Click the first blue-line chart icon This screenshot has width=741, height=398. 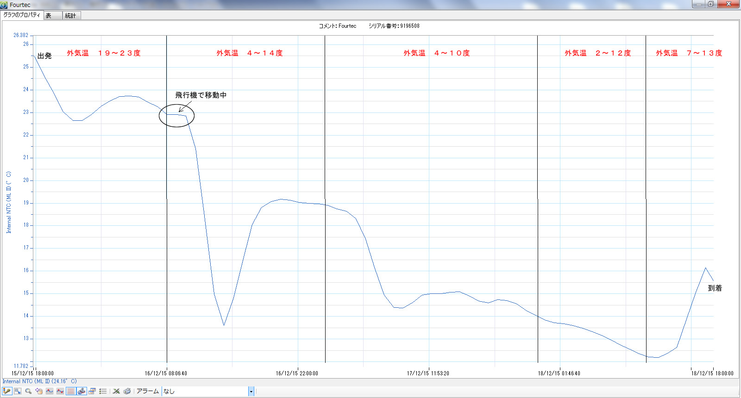click(x=50, y=391)
